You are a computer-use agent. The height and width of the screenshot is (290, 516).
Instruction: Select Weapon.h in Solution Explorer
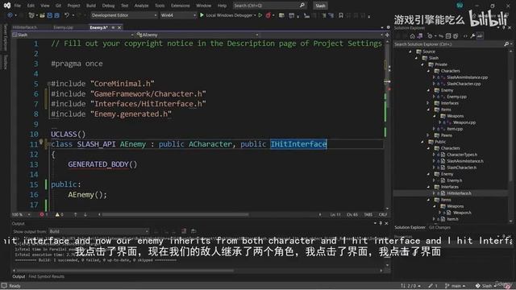point(462,213)
